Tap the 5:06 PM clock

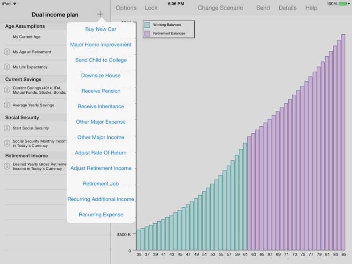(176, 4)
